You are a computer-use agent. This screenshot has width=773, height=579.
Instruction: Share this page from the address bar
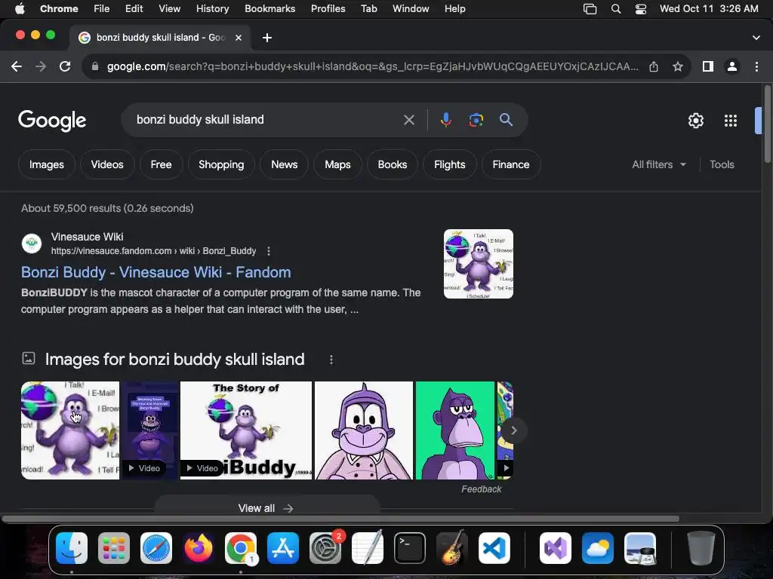tap(654, 66)
